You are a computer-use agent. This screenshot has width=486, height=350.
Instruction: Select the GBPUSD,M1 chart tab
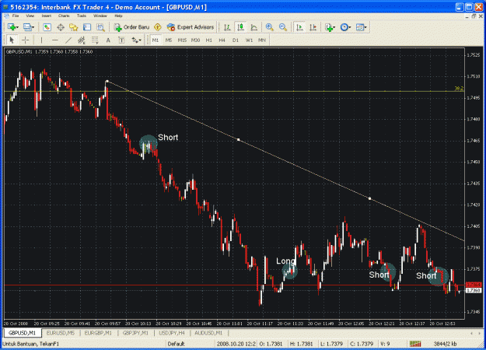[22, 333]
